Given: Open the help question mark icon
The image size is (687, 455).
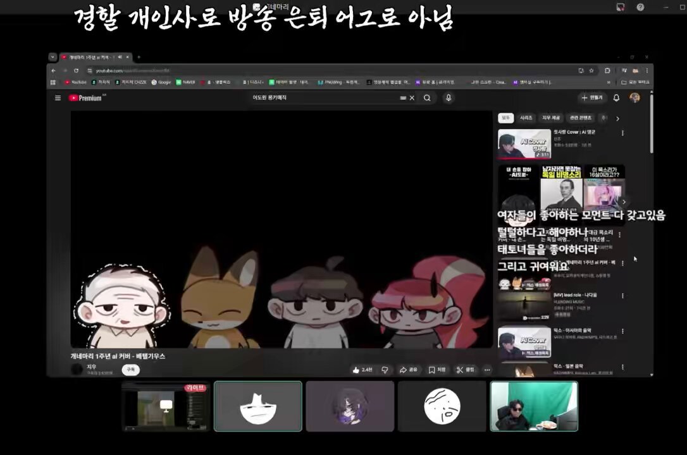Looking at the screenshot, I should (x=640, y=7).
